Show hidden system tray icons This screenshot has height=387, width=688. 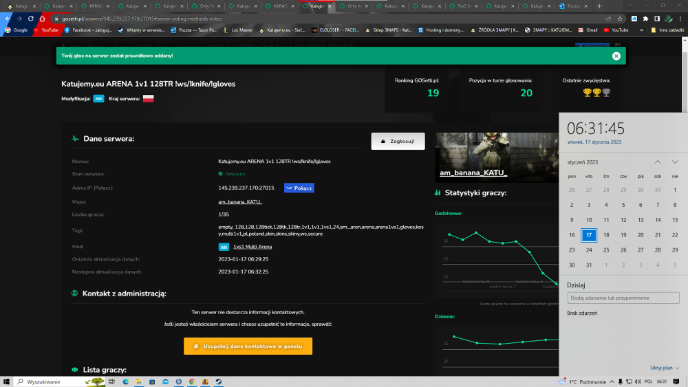point(612,382)
